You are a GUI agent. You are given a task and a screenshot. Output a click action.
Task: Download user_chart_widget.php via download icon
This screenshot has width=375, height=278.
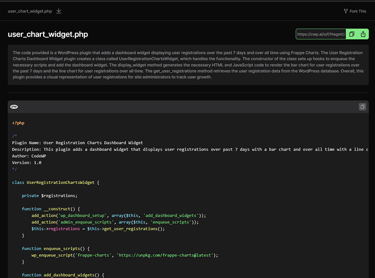coord(59,11)
